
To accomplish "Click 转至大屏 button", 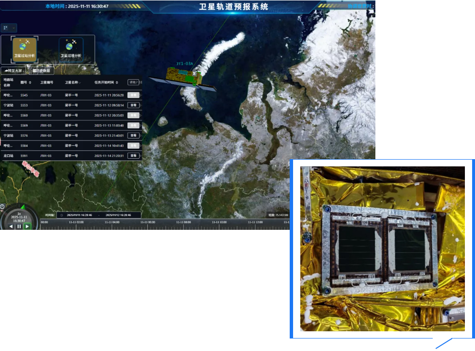I will (x=13, y=71).
